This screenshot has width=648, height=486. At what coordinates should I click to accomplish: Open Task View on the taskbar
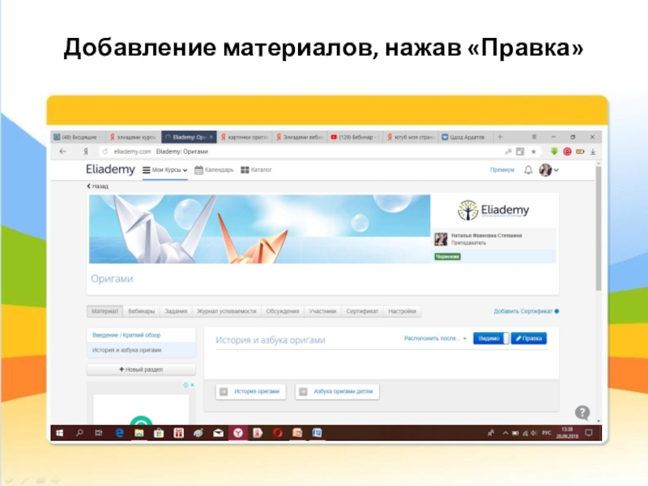pyautogui.click(x=99, y=433)
